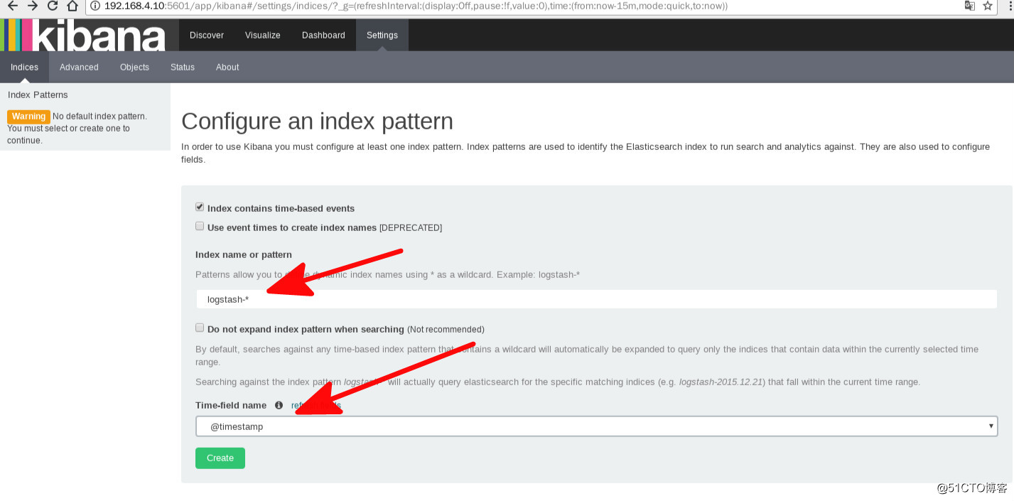Click the Time-field name label
This screenshot has width=1014, height=501.
231,405
